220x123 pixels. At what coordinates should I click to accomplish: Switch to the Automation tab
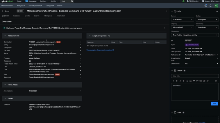tap(61, 16)
